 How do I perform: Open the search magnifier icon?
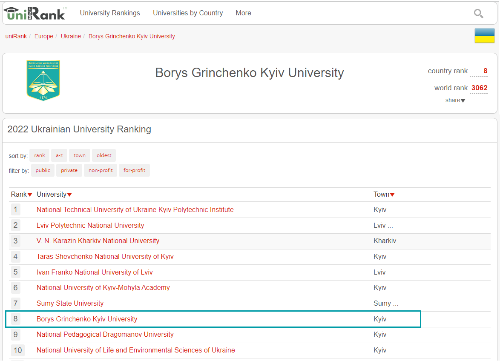pos(478,14)
